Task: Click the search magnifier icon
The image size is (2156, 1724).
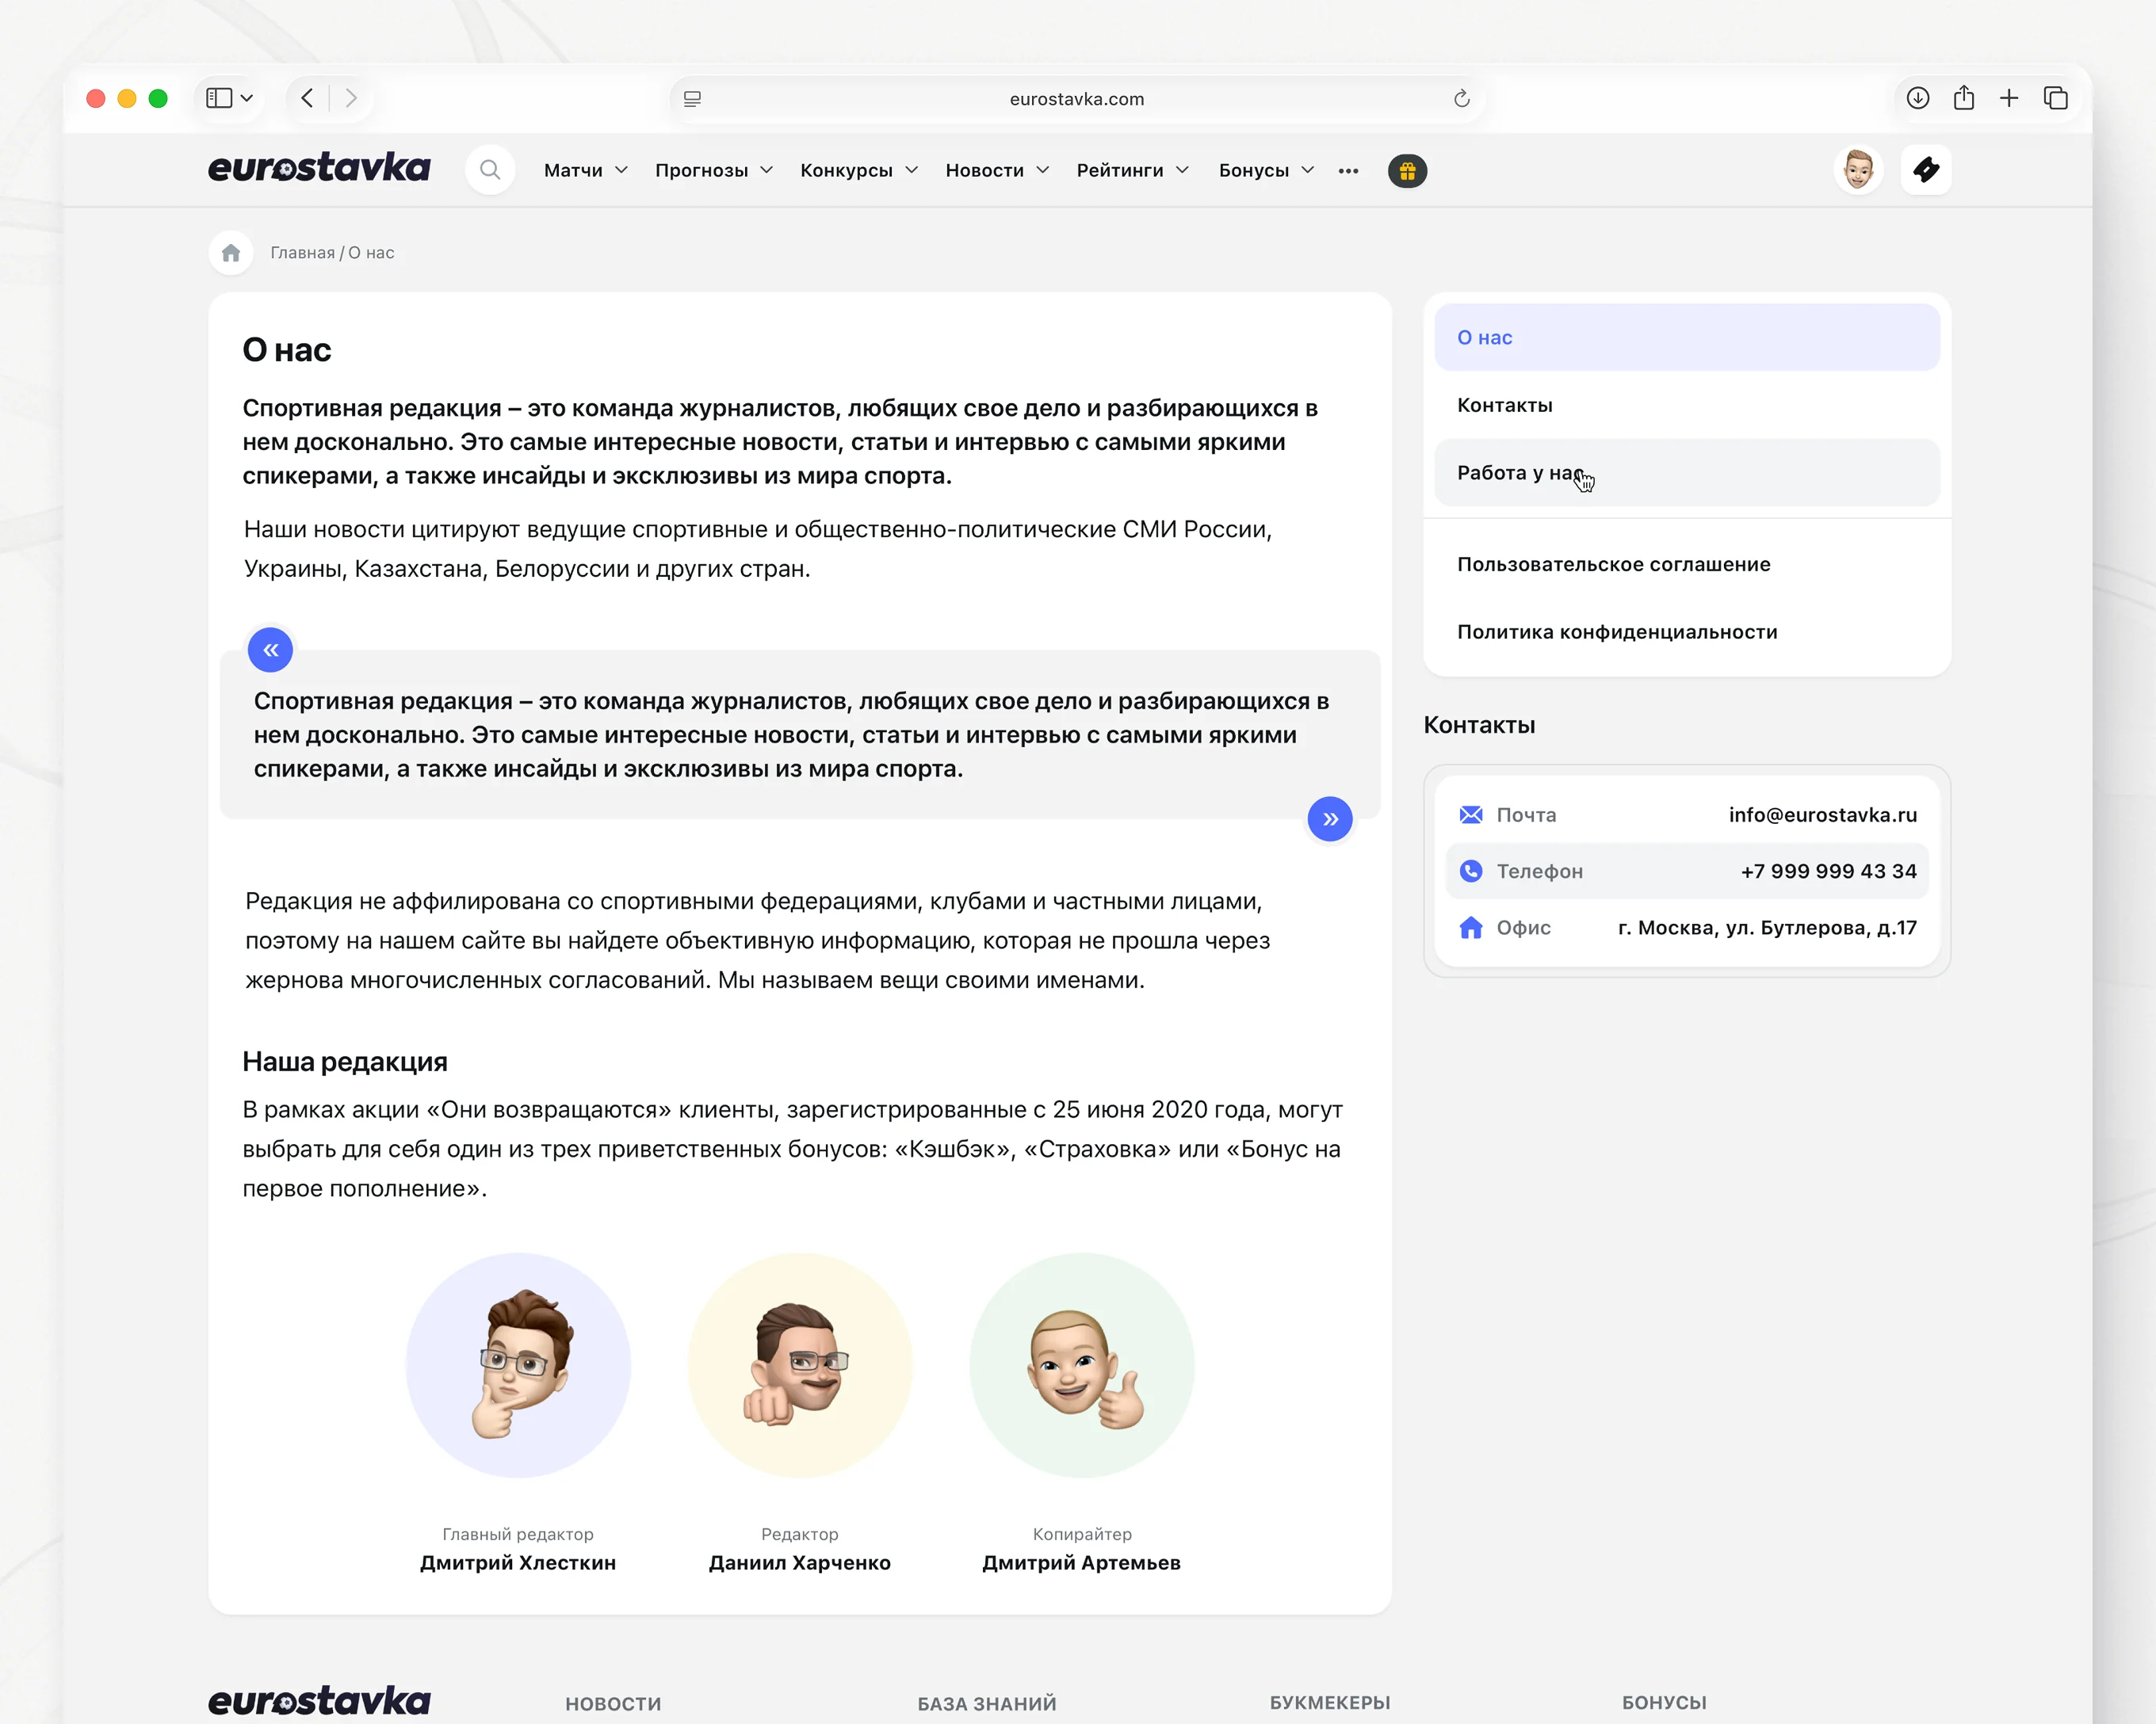Action: tap(489, 170)
